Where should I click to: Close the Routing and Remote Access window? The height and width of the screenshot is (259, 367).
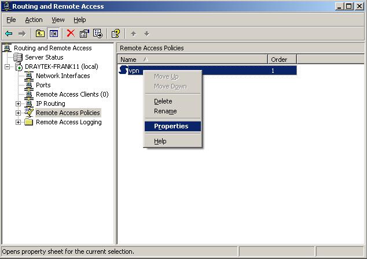pos(359,6)
